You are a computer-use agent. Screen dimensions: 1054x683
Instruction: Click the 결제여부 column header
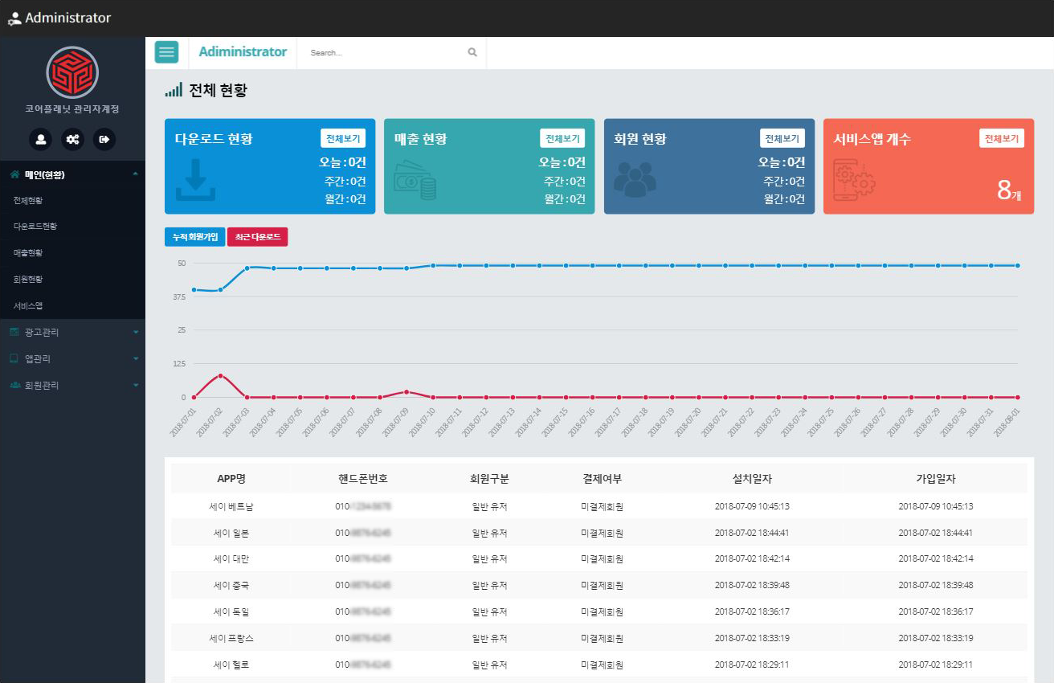tap(603, 479)
